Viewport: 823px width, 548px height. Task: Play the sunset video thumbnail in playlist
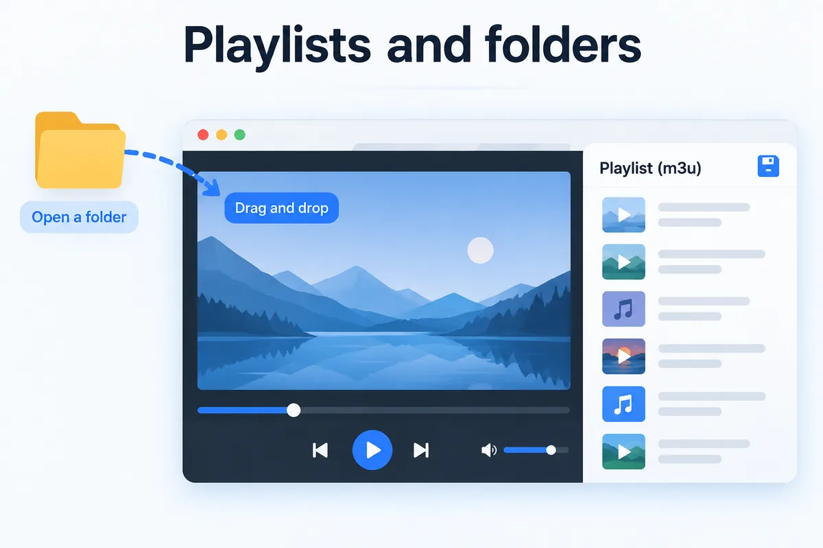pyautogui.click(x=623, y=356)
